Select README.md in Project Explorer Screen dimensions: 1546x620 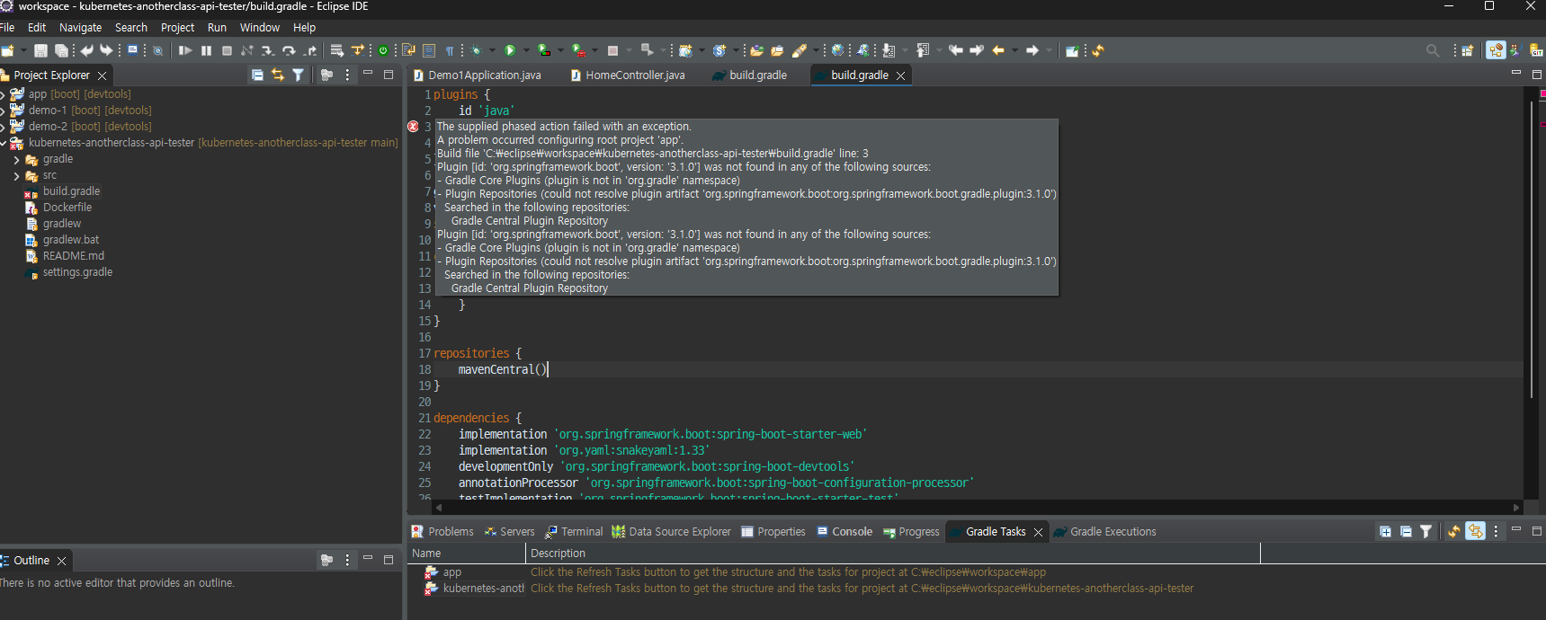(x=74, y=256)
